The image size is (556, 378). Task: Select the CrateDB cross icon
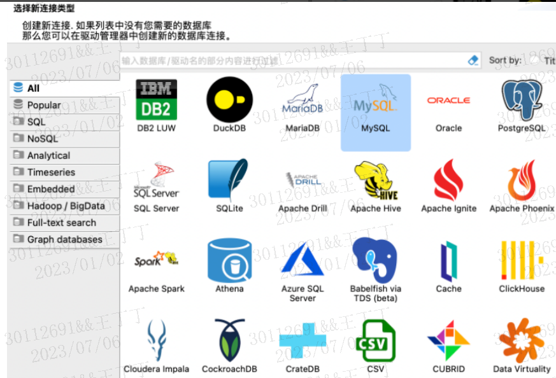303,340
